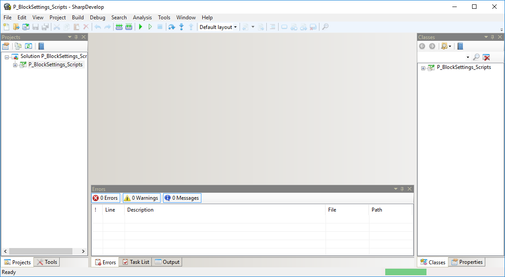The width and height of the screenshot is (505, 277).
Task: Run the project with green play icon
Action: click(140, 27)
